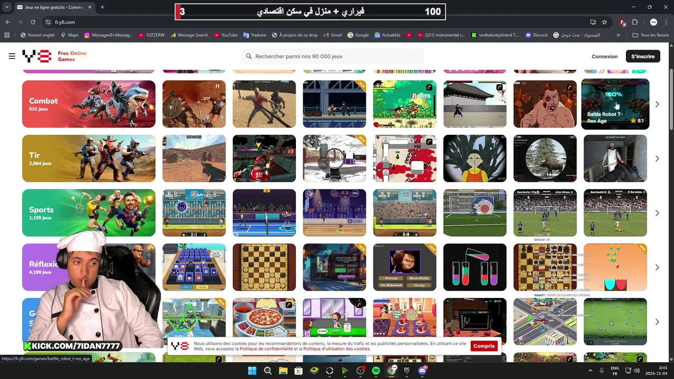674x379 pixels.
Task: Open Windows taskbar search
Action: click(267, 371)
